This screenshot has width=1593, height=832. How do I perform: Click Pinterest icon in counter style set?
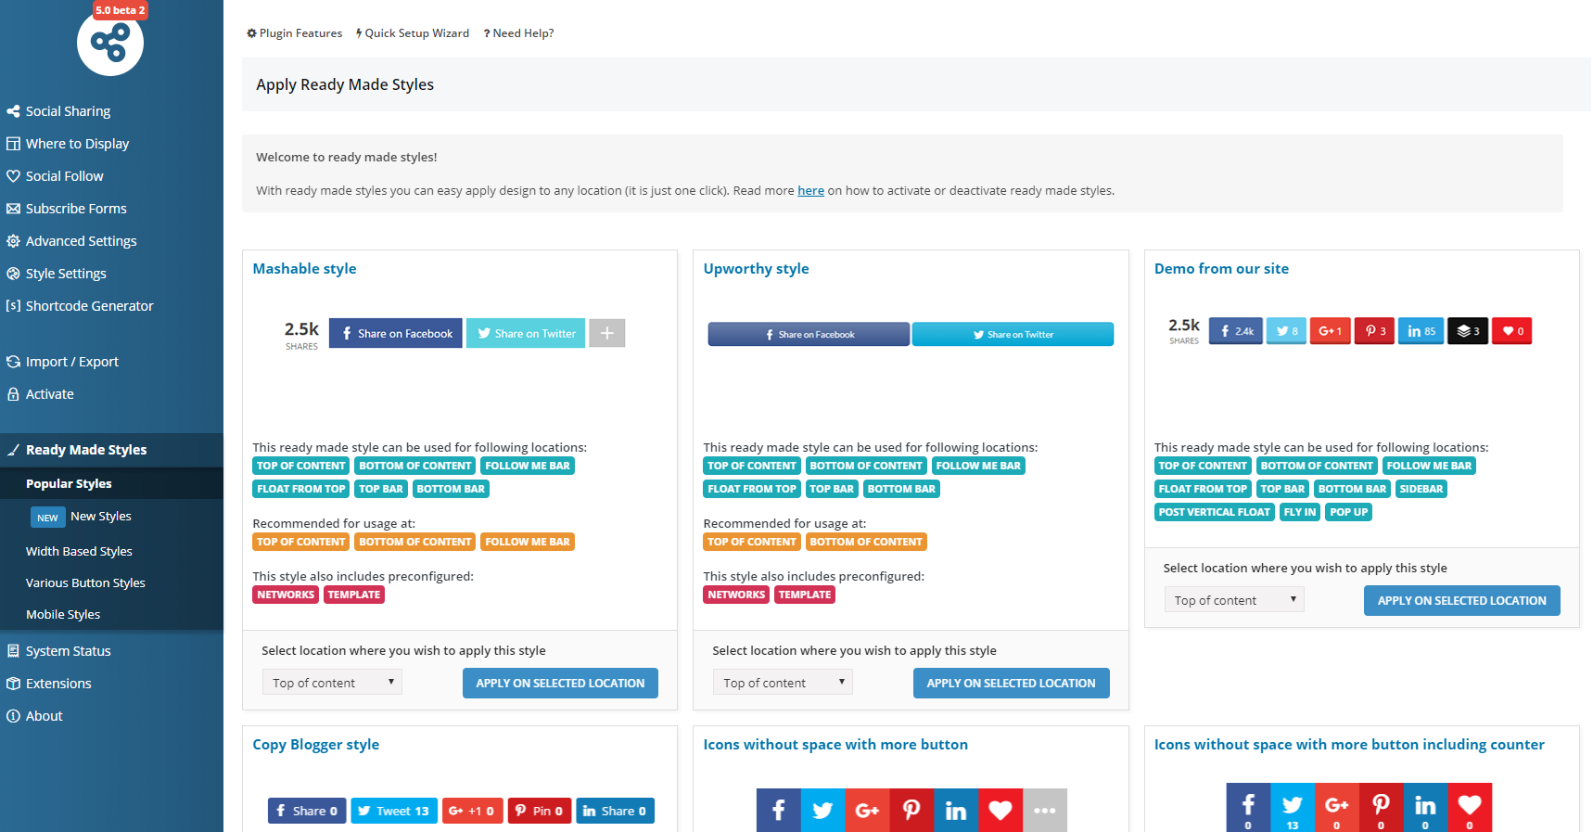(1382, 807)
